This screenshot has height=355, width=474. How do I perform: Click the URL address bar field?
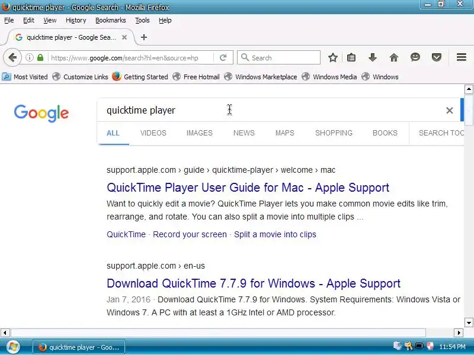(x=132, y=57)
